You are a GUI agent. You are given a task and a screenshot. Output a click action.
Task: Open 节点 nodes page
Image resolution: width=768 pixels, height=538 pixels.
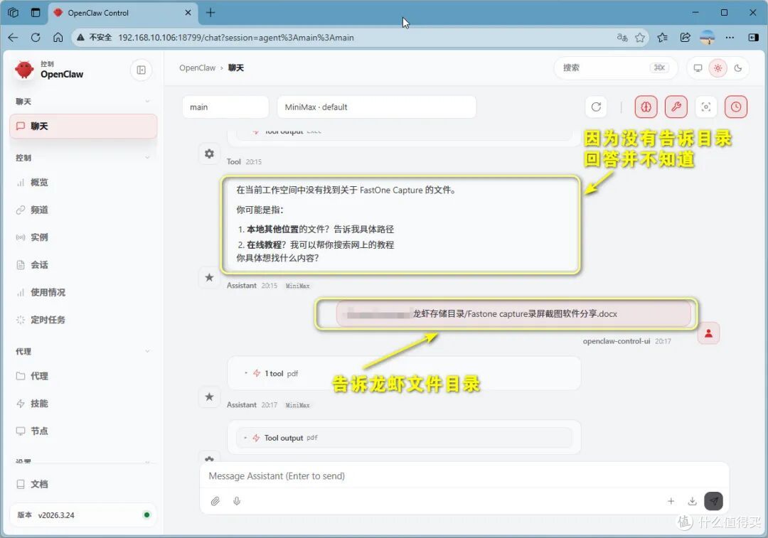(83, 431)
